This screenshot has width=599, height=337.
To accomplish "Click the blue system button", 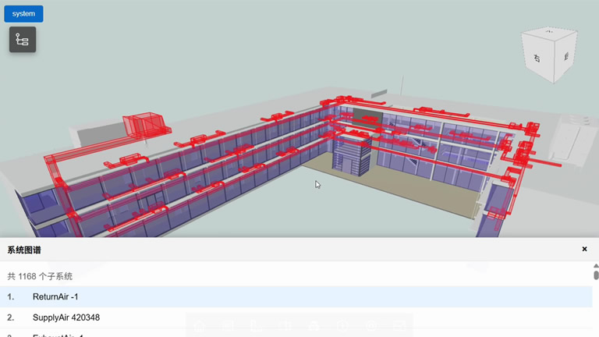I will [23, 14].
